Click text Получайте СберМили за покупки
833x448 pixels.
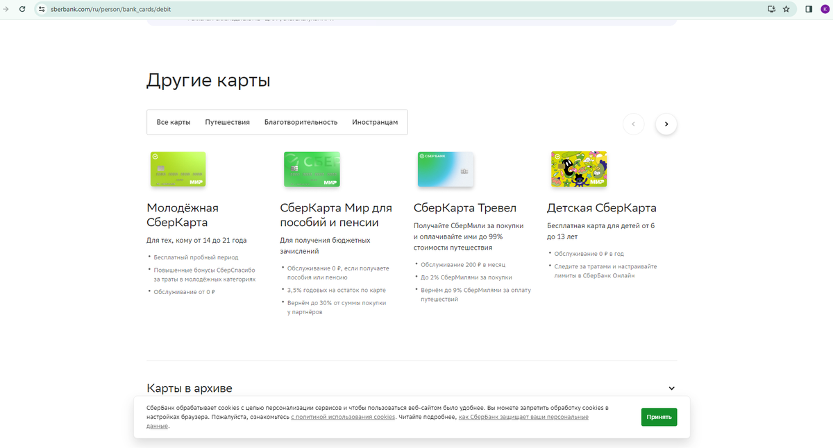[x=469, y=226]
